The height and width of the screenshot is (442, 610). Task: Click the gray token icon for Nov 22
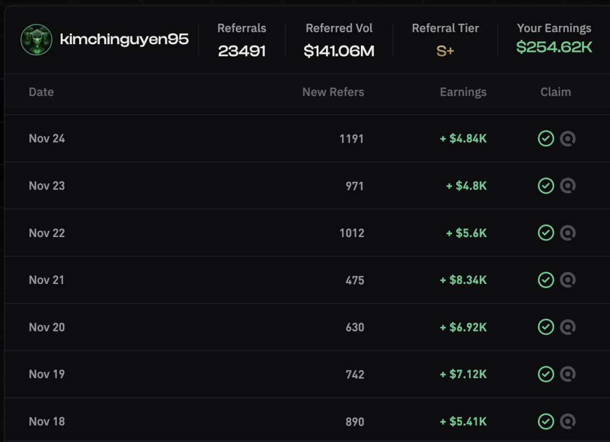coord(567,233)
